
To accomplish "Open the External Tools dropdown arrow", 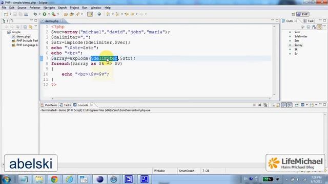I will tap(58, 14).
